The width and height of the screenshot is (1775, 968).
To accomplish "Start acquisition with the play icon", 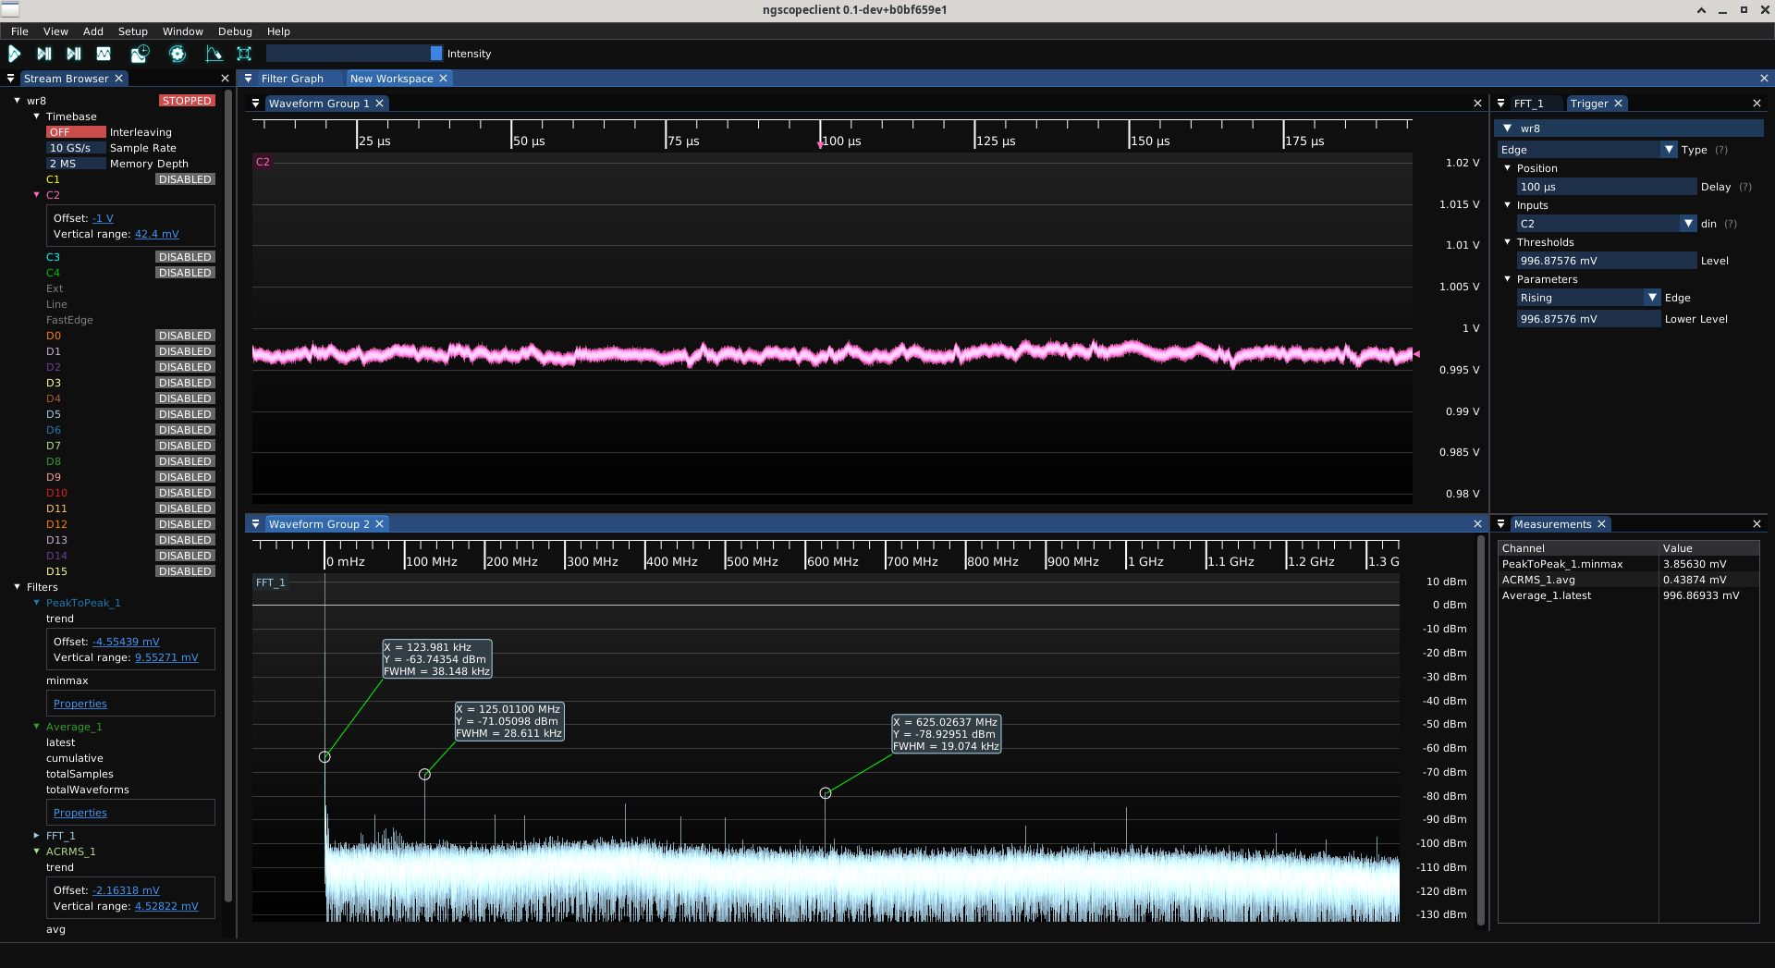I will (x=15, y=54).
